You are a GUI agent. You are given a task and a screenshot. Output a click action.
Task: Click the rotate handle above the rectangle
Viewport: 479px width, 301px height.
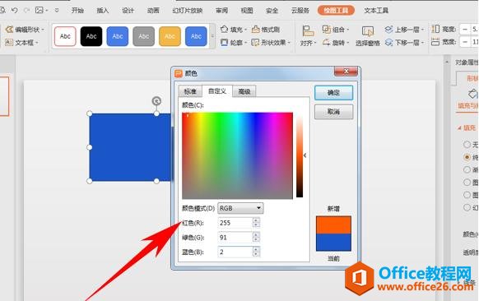click(x=156, y=101)
